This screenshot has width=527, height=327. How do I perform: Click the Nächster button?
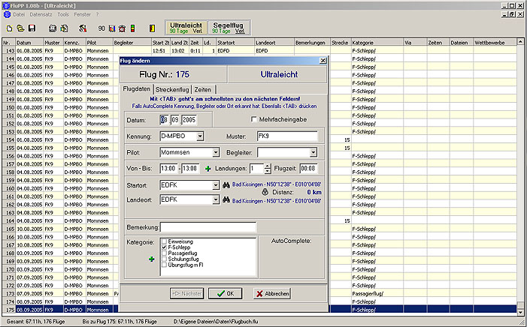coord(186,293)
